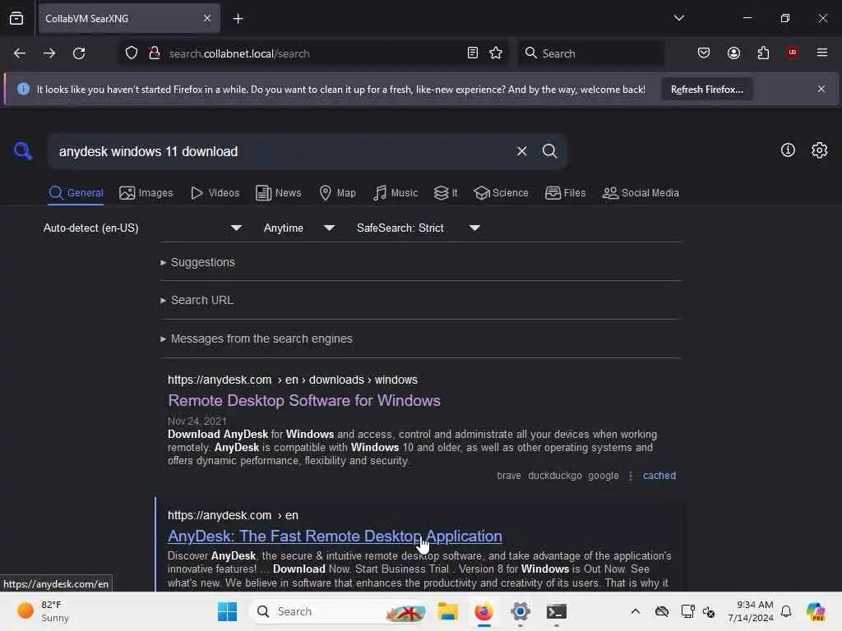Select the CollabVM SearXNG tab

coord(129,19)
